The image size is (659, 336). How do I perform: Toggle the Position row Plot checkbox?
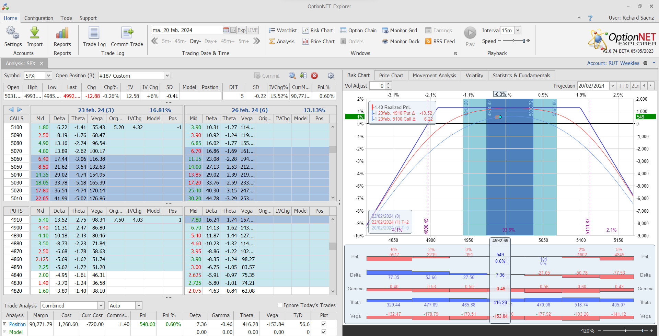click(324, 324)
